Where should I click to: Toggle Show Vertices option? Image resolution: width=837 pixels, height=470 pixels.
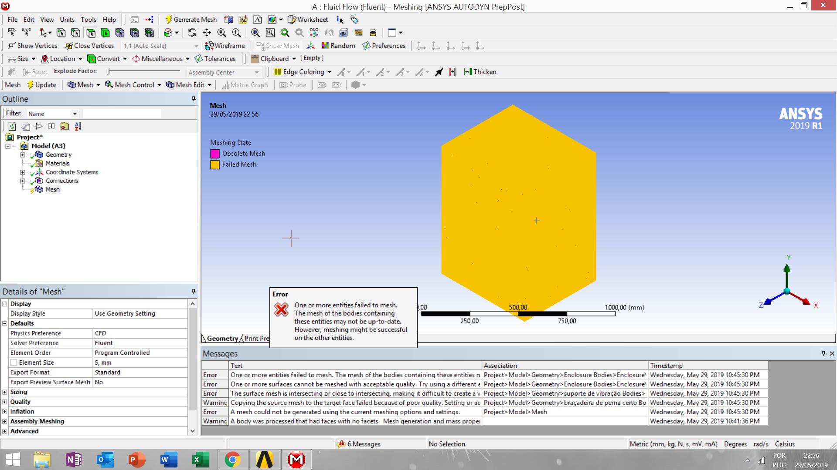coord(33,46)
